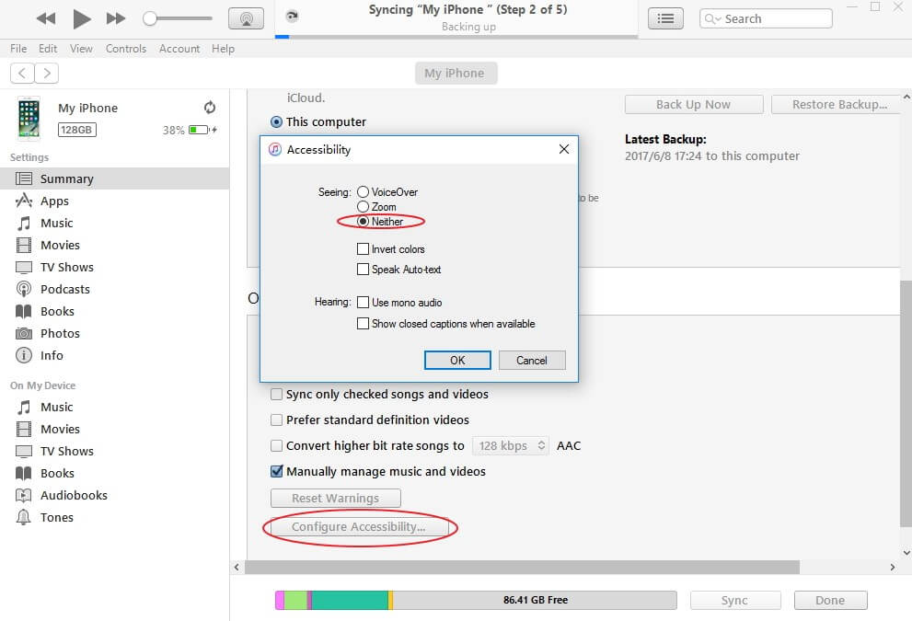Open the list view button near search
This screenshot has height=621, width=912.
point(665,18)
